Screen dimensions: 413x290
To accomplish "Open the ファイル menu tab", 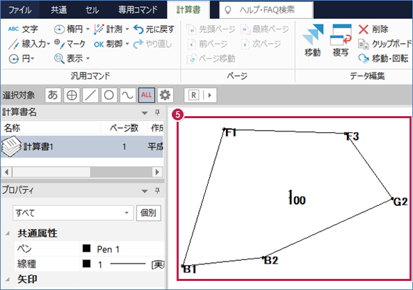I will pos(20,10).
